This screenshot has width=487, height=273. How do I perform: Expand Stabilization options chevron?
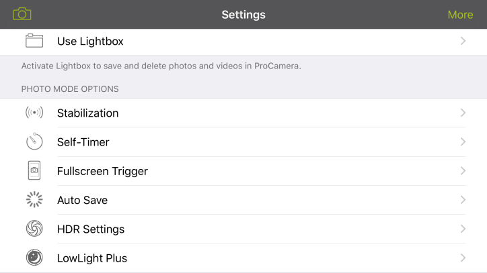(x=463, y=113)
